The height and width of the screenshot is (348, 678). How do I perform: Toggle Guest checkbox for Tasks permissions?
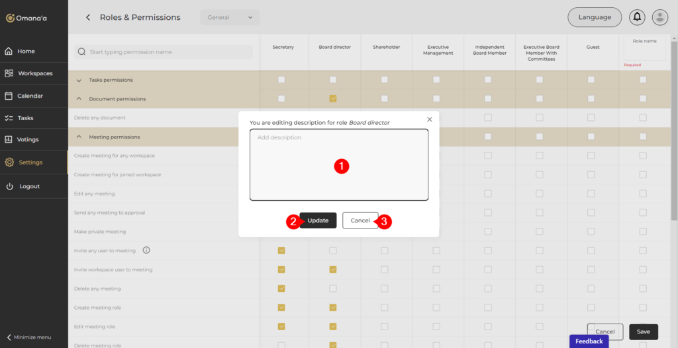(591, 80)
